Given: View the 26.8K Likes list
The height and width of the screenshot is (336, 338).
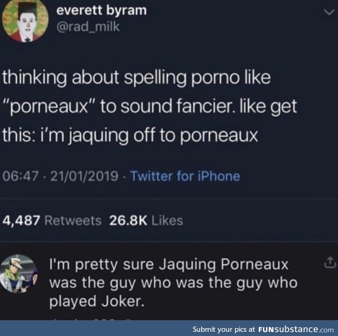Looking at the screenshot, I should point(146,220).
